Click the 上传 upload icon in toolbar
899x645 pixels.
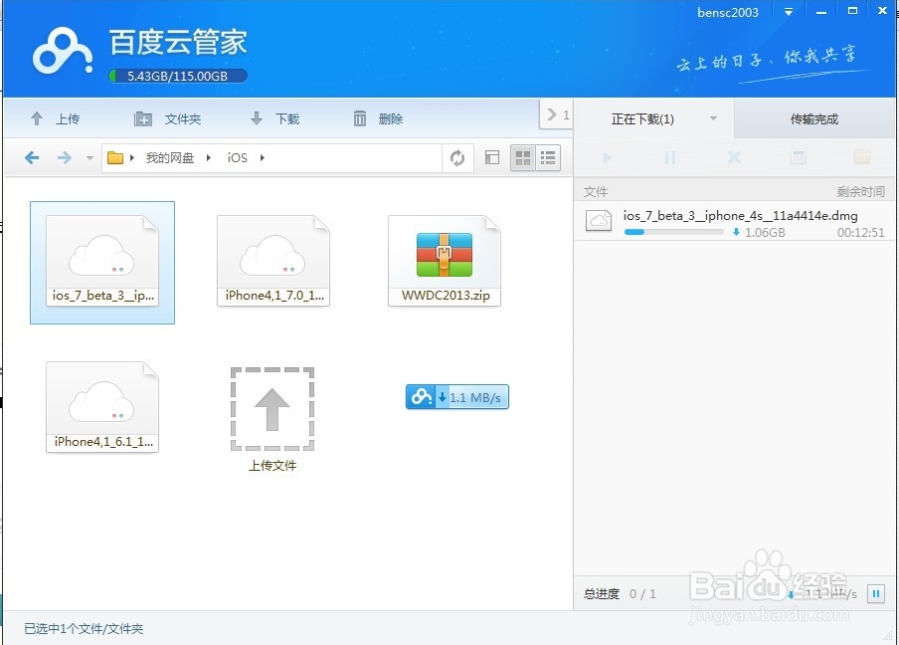coord(37,118)
